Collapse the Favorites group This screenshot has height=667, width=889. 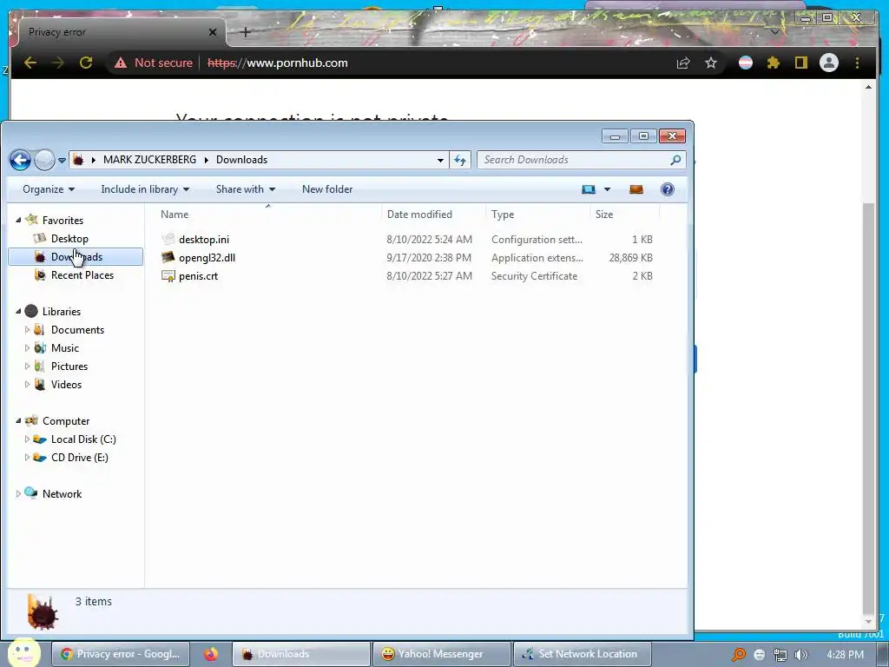[18, 220]
